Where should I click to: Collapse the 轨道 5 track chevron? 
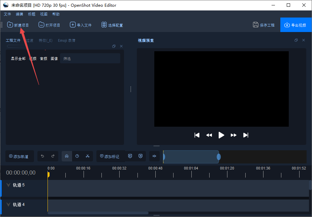click(8, 185)
